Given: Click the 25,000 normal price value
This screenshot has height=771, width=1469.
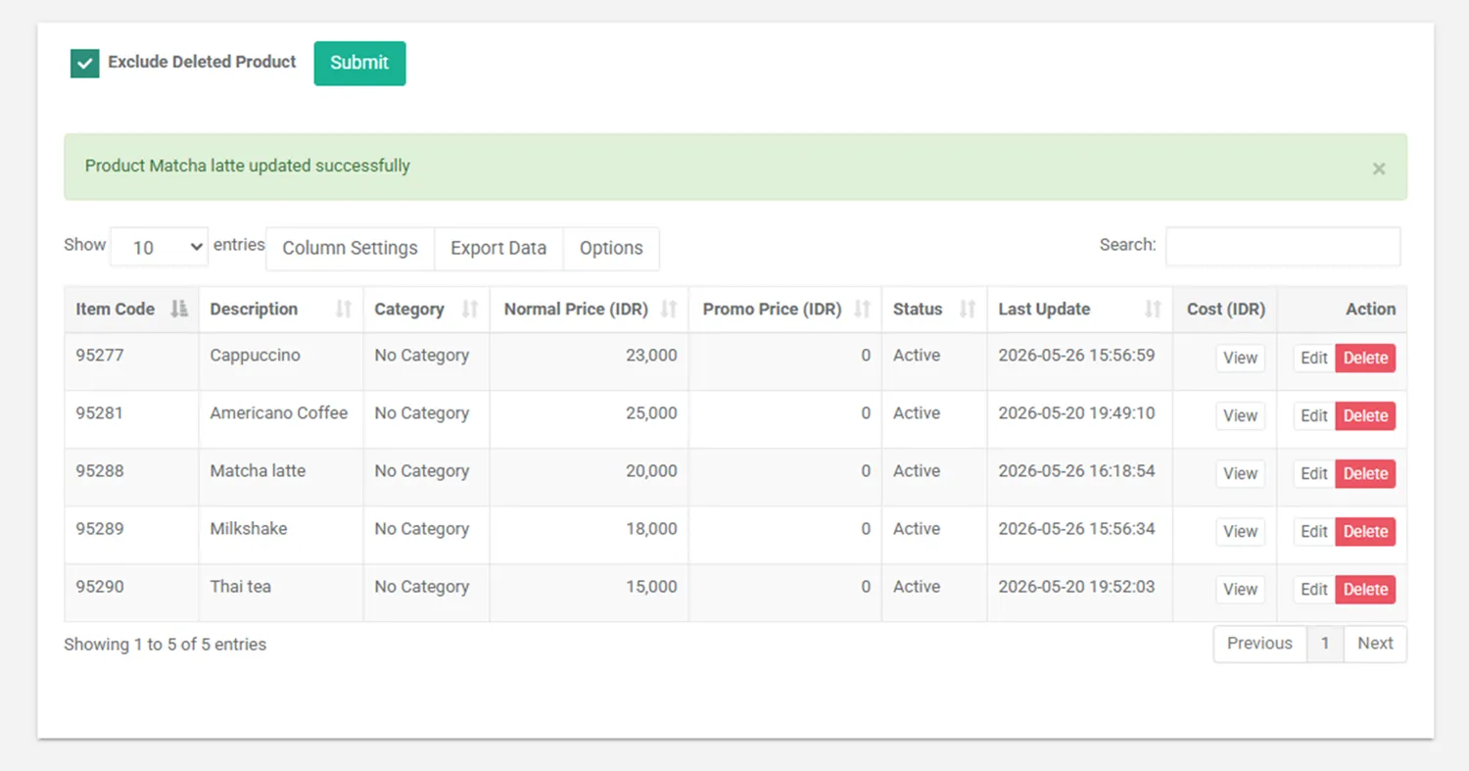Looking at the screenshot, I should pyautogui.click(x=651, y=413).
